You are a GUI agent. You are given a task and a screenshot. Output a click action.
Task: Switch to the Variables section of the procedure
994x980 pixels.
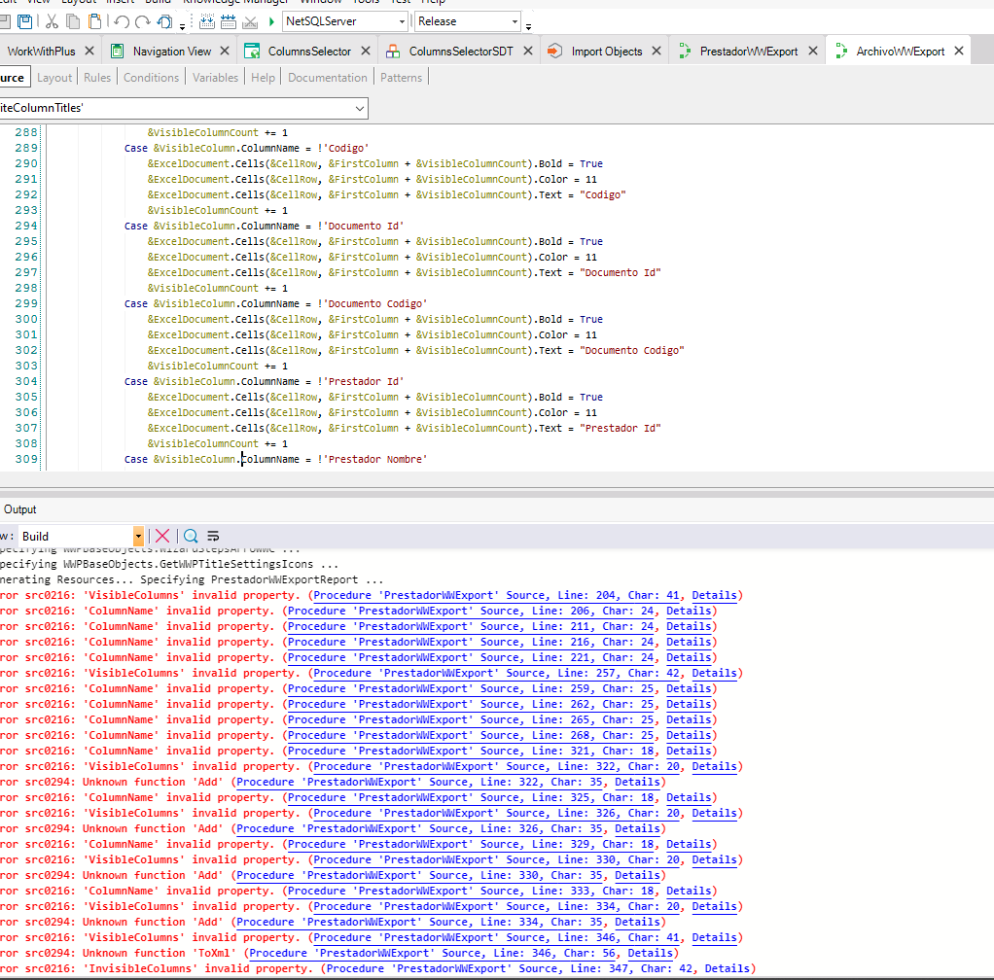click(215, 77)
